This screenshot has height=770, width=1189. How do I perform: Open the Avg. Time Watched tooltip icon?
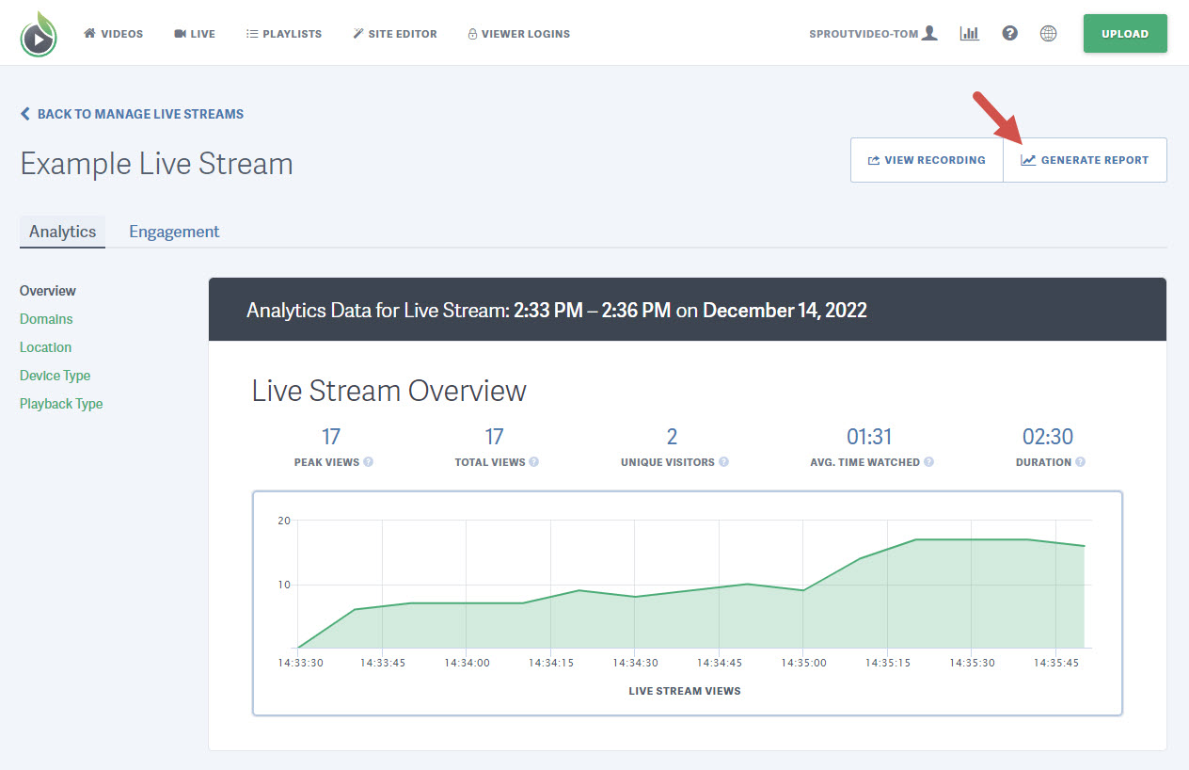tap(929, 461)
